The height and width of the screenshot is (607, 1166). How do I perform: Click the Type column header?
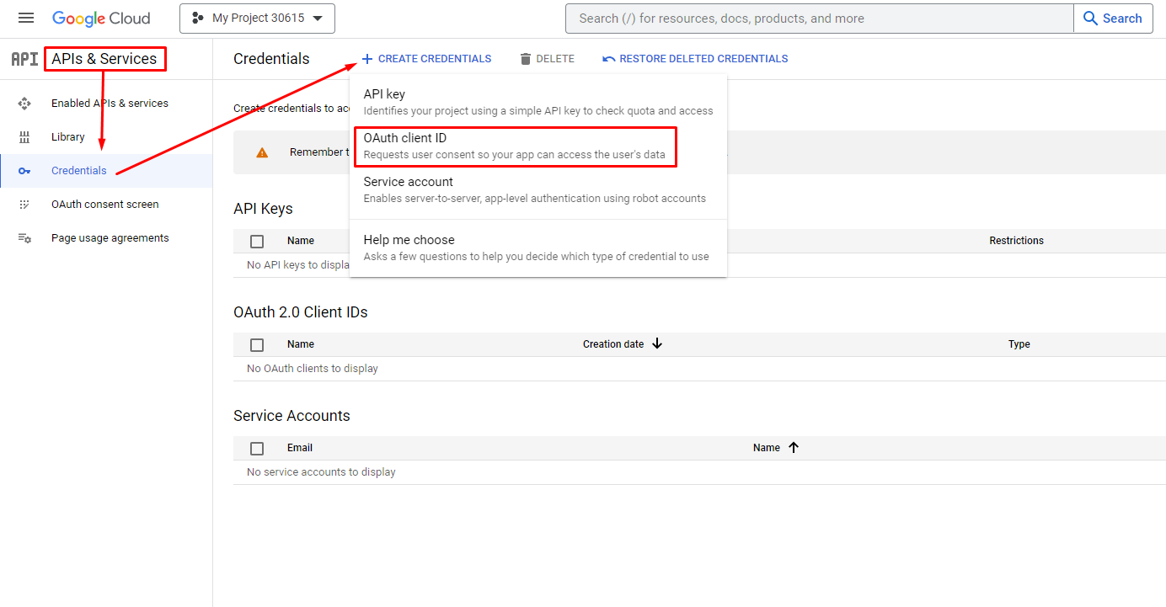pos(1019,344)
